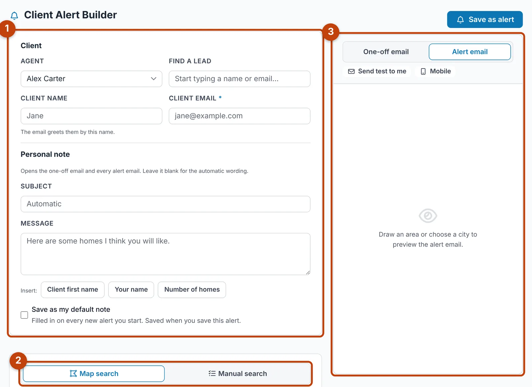Image resolution: width=532 pixels, height=387 pixels.
Task: Switch to the Map search tab
Action: pos(94,374)
